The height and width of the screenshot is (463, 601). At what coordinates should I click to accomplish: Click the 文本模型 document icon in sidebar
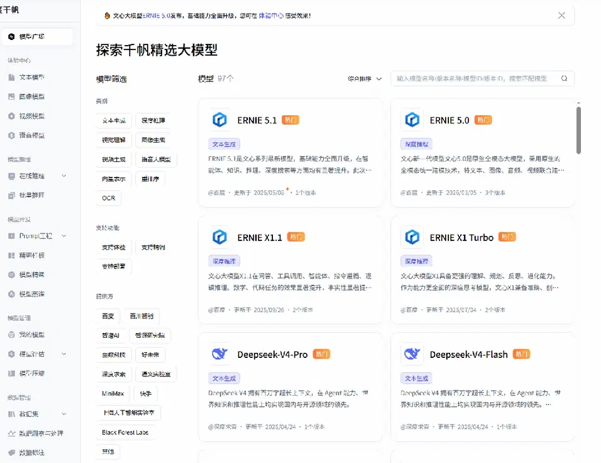[11, 78]
